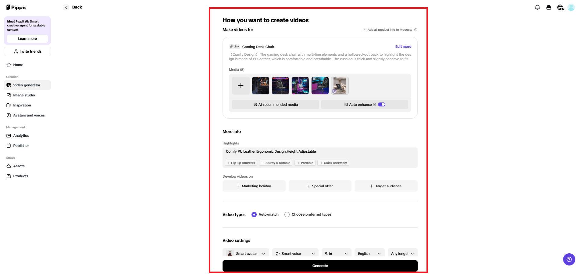
Task: Open the Video generator panel
Action: [x=27, y=85]
